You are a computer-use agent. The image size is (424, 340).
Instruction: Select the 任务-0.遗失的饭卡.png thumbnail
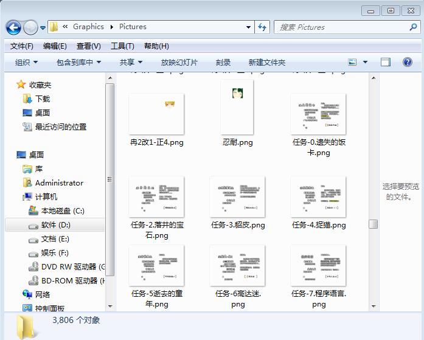coord(318,114)
